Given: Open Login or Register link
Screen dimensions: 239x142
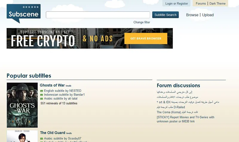Looking at the screenshot, I should (x=177, y=4).
